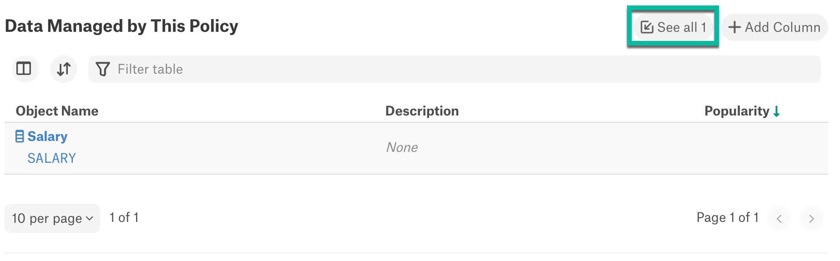Click the expand icon in See all 1
This screenshot has height=261, width=840.
647,27
